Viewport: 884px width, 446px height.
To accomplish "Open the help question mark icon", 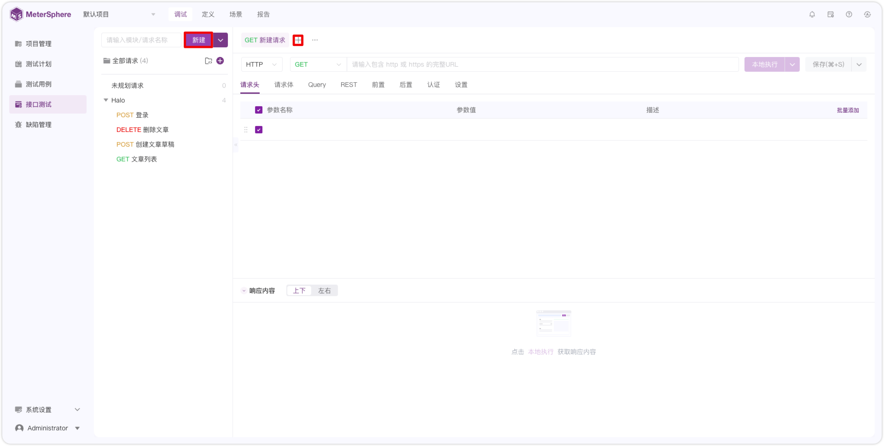I will (x=849, y=14).
